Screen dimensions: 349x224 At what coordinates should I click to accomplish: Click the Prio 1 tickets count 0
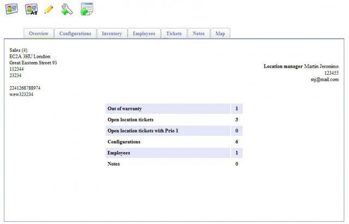(237, 131)
